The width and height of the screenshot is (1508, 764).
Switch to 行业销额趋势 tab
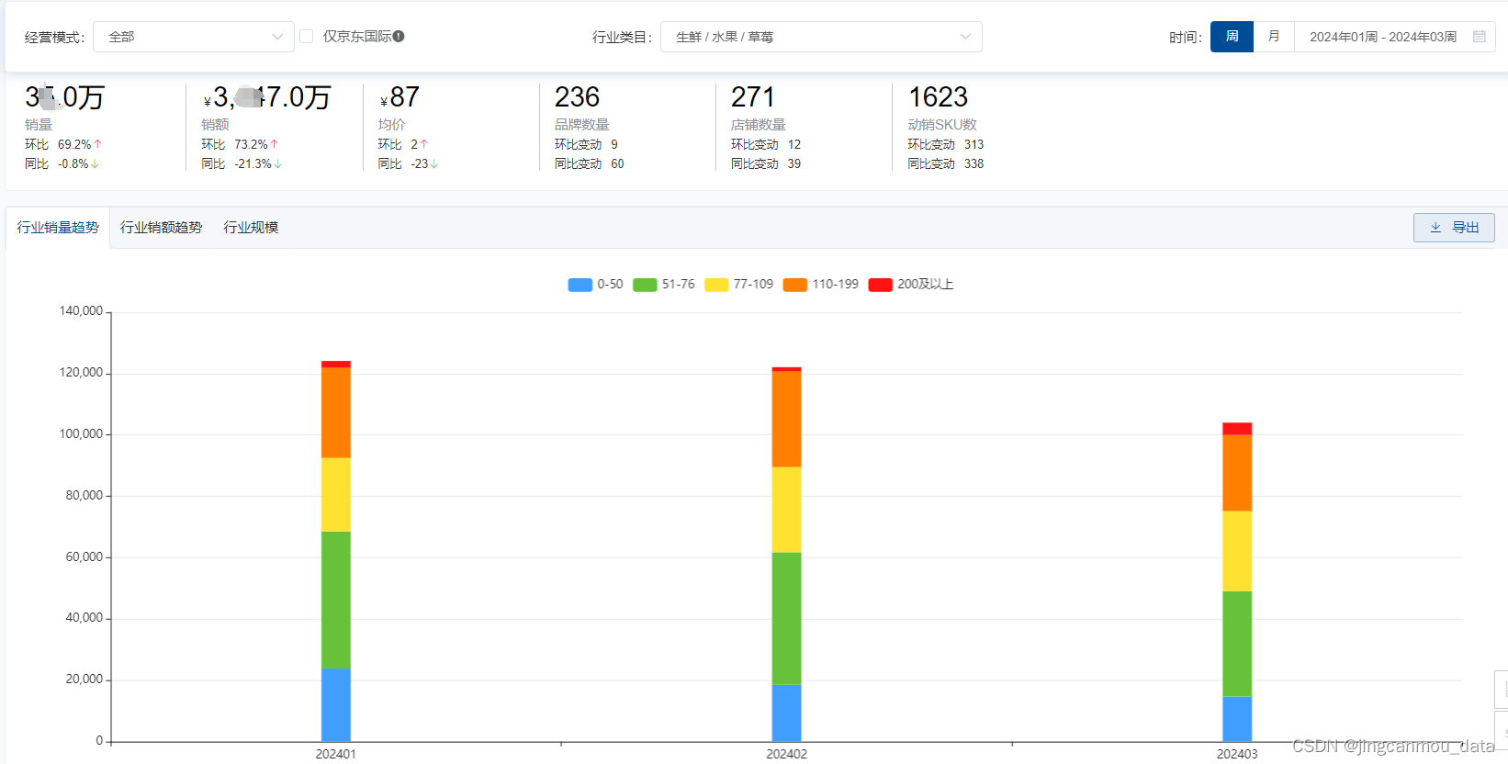162,228
